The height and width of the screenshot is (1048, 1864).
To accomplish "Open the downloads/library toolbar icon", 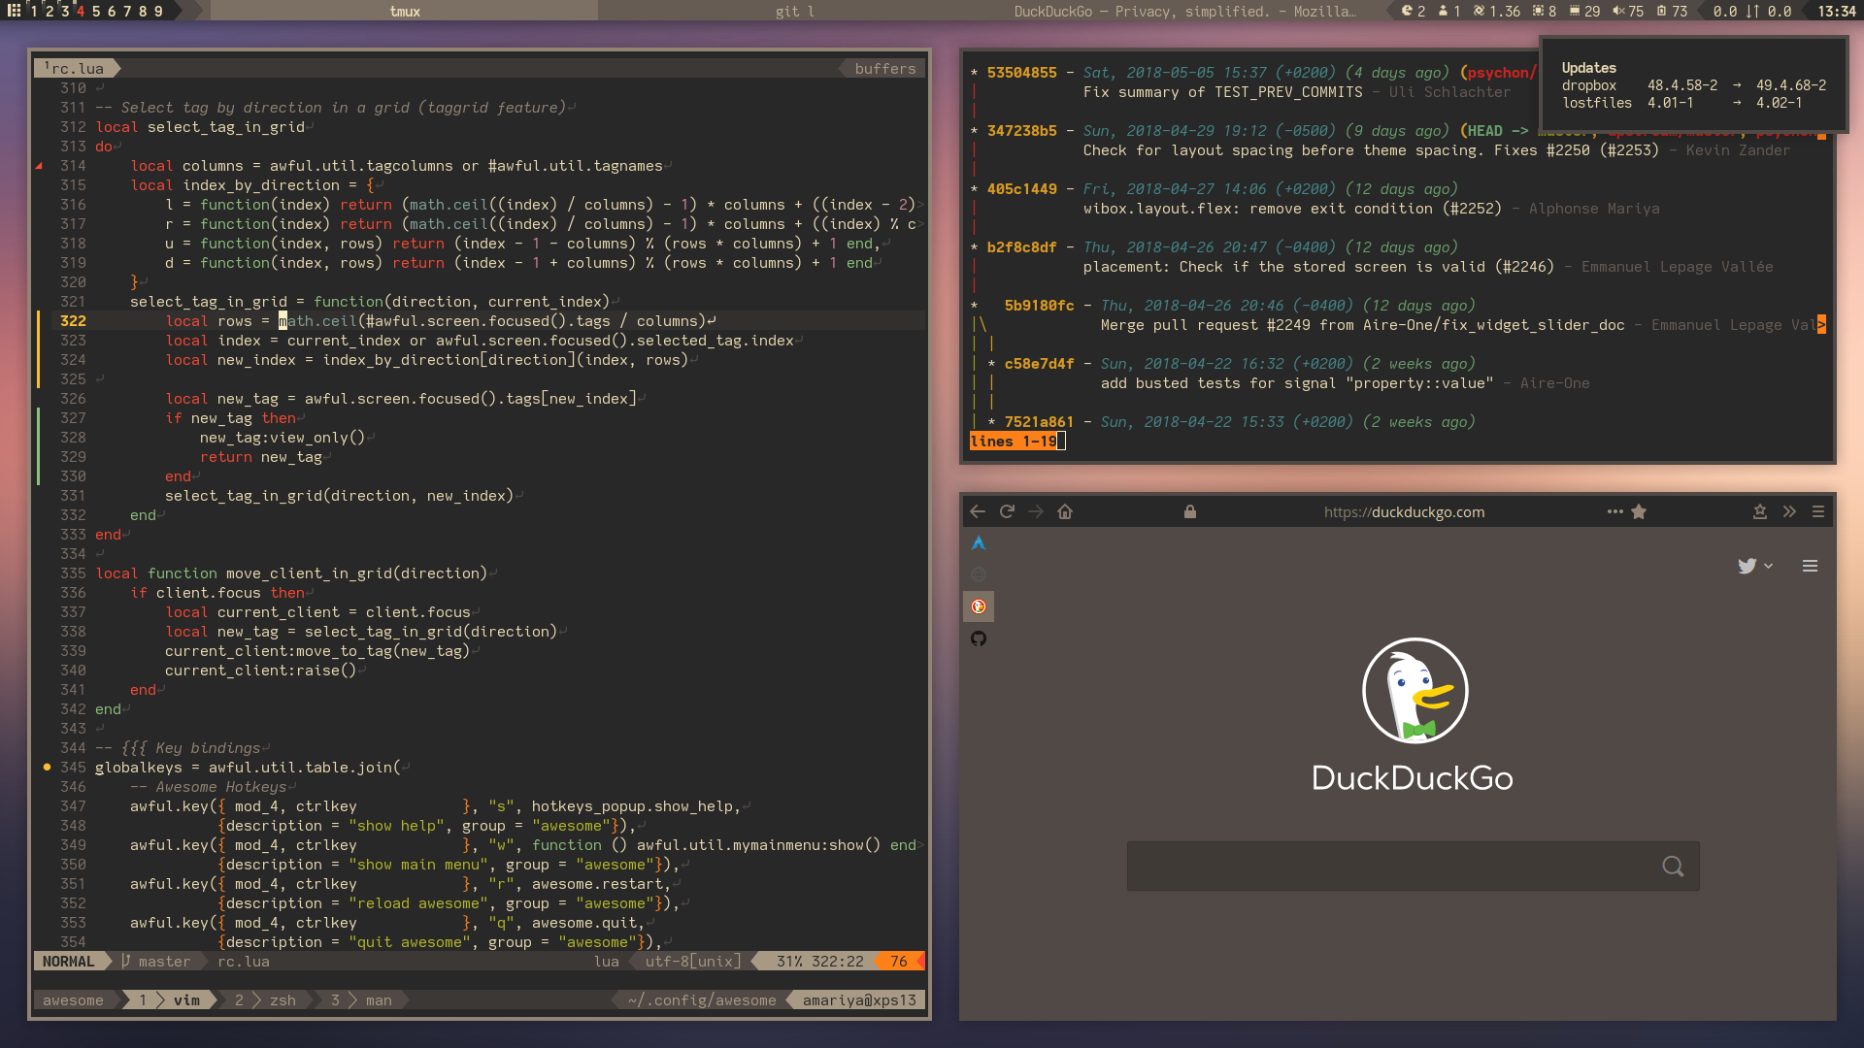I will pyautogui.click(x=1760, y=512).
